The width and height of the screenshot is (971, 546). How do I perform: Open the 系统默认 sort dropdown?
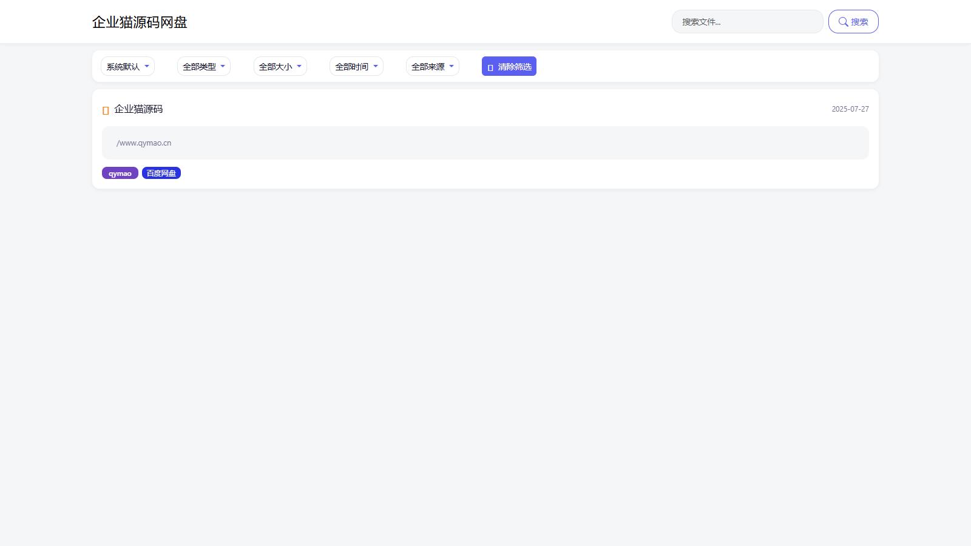coord(127,67)
